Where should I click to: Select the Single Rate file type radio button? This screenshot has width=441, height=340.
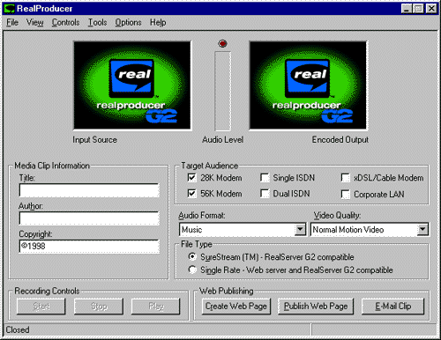coord(192,270)
